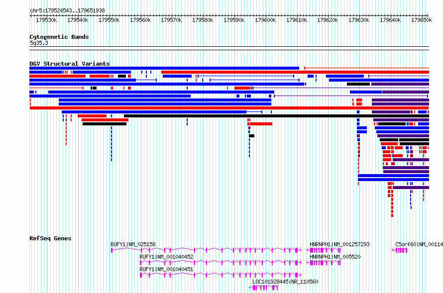Select the Cytogenetic Bands track title
The width and height of the screenshot is (443, 293).
(x=59, y=37)
